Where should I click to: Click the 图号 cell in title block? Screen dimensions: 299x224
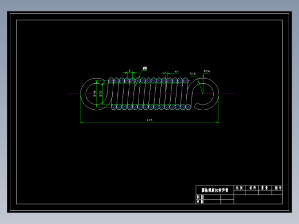[x=277, y=188]
